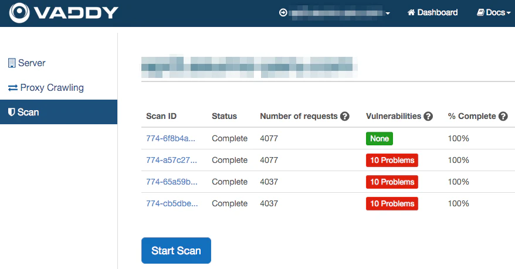
Task: Show help for % Complete column
Action: (503, 116)
